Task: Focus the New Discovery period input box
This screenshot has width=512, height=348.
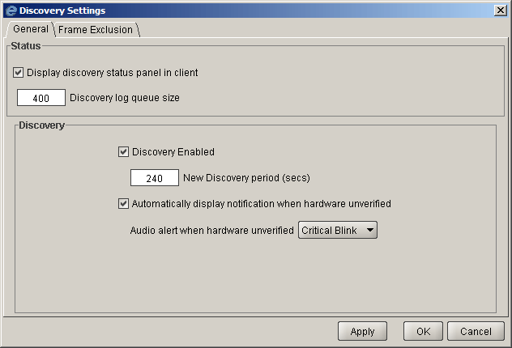Action: tap(155, 178)
